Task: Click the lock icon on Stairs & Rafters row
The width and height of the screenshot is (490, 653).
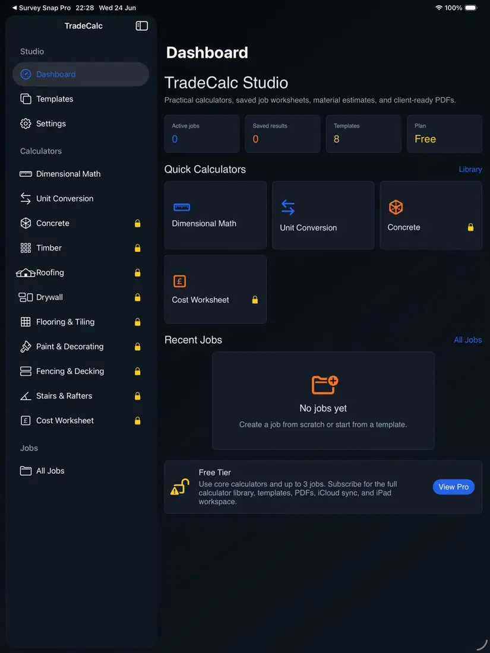Action: 138,396
